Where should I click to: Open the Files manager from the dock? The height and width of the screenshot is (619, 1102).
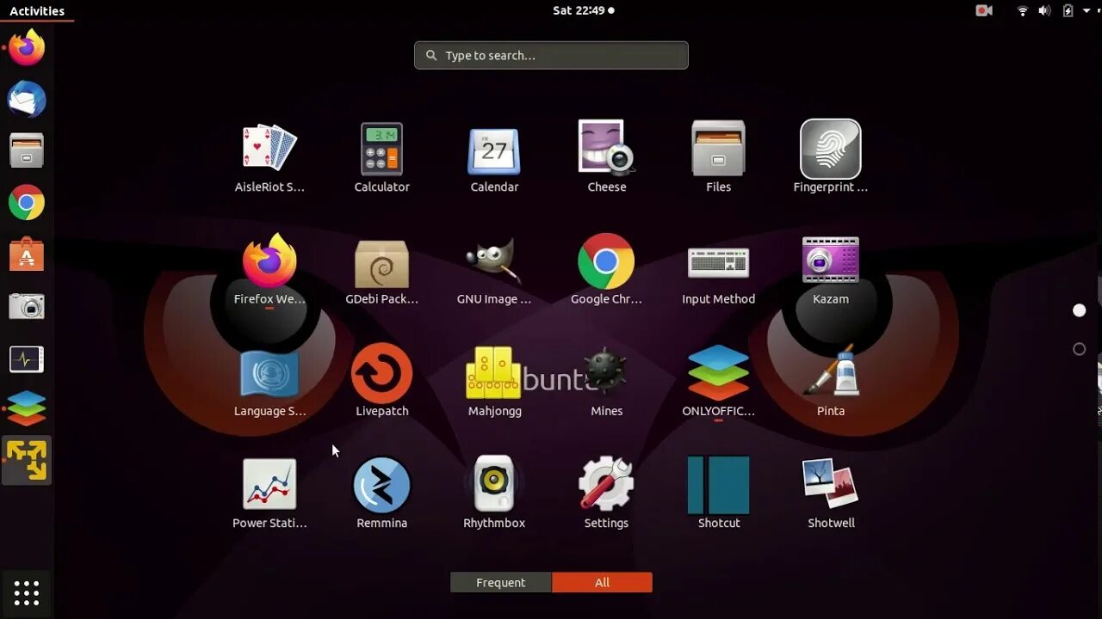(x=27, y=150)
